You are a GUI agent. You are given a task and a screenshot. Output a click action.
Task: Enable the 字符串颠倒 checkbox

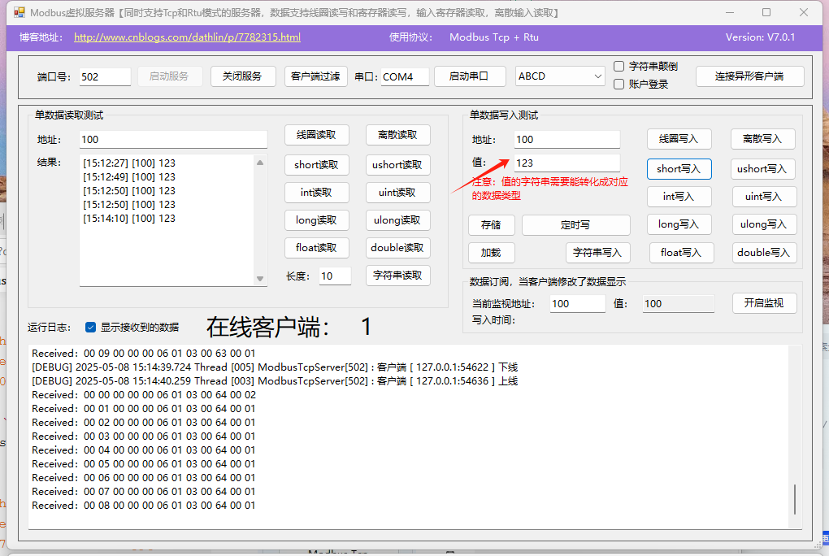[x=618, y=66]
